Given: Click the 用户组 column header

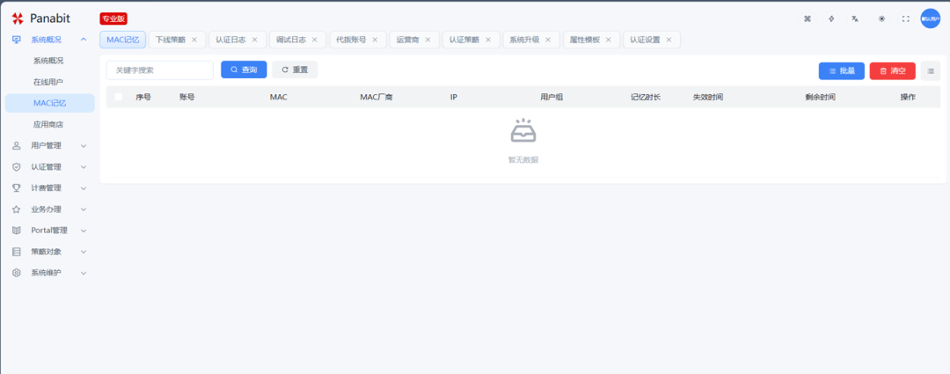Looking at the screenshot, I should pyautogui.click(x=552, y=97).
